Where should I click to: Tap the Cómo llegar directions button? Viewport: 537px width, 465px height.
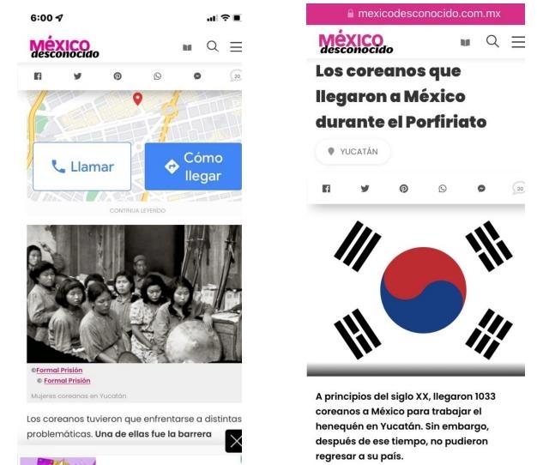tap(193, 166)
